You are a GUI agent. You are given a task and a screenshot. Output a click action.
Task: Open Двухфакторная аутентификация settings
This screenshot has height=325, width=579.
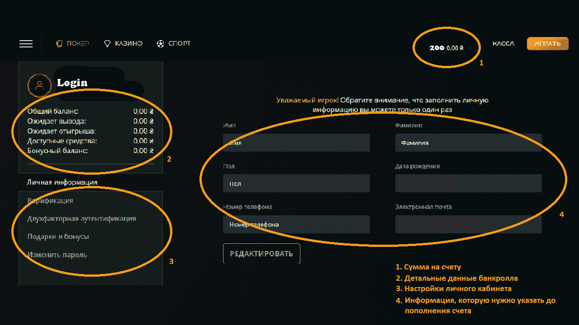81,218
